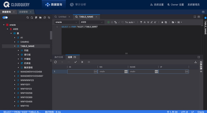Set ID cell to Null toggle
Screen dimensions: 207x113
click(x=96, y=71)
